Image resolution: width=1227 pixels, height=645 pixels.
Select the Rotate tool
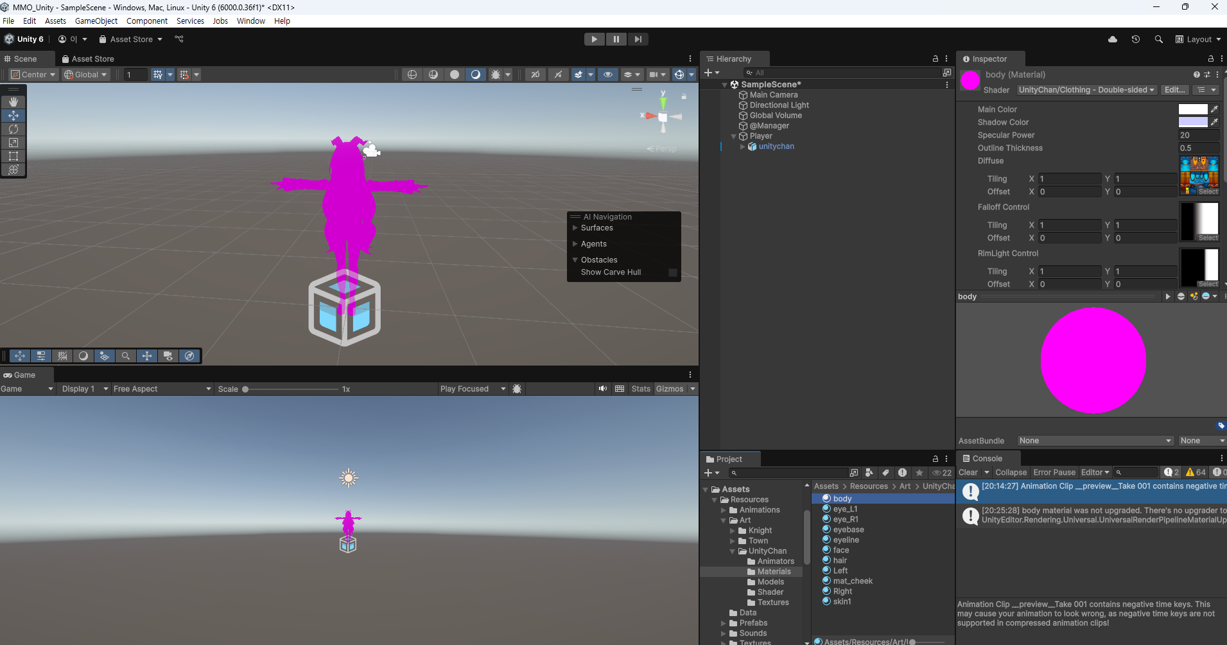point(13,129)
